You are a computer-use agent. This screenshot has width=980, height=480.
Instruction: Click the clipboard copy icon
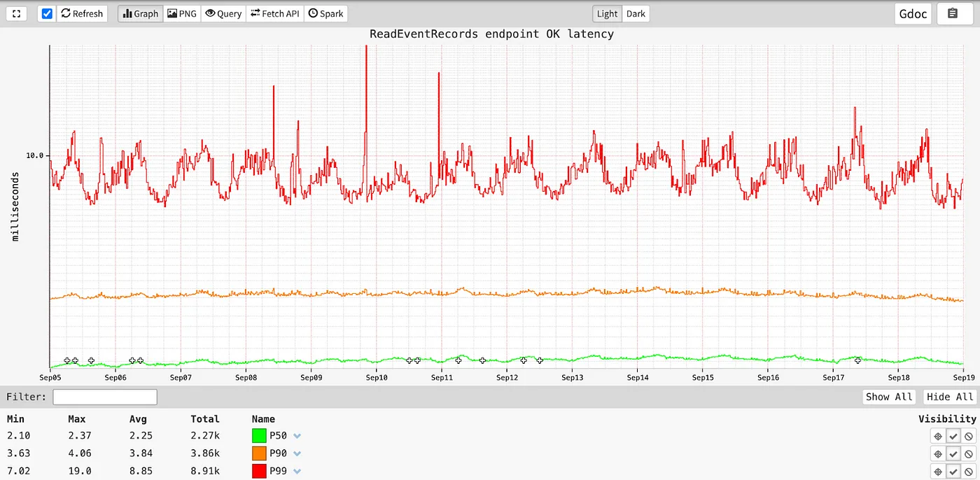pyautogui.click(x=952, y=13)
